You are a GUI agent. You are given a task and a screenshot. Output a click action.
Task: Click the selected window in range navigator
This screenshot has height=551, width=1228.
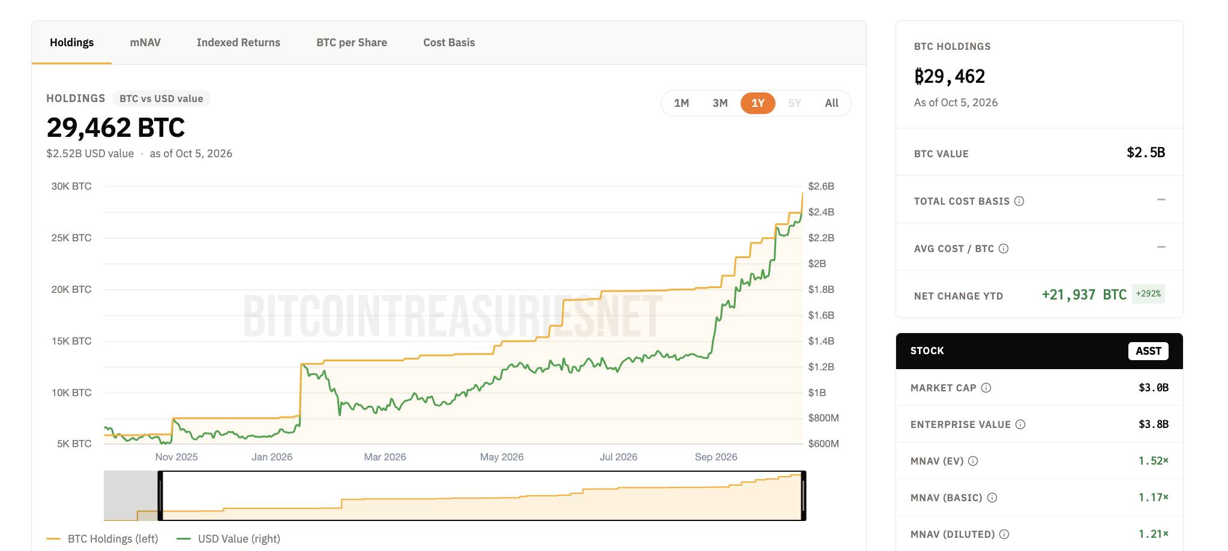tap(482, 496)
